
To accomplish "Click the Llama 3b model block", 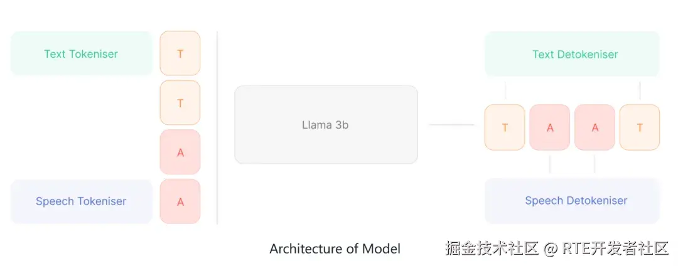I will point(326,125).
